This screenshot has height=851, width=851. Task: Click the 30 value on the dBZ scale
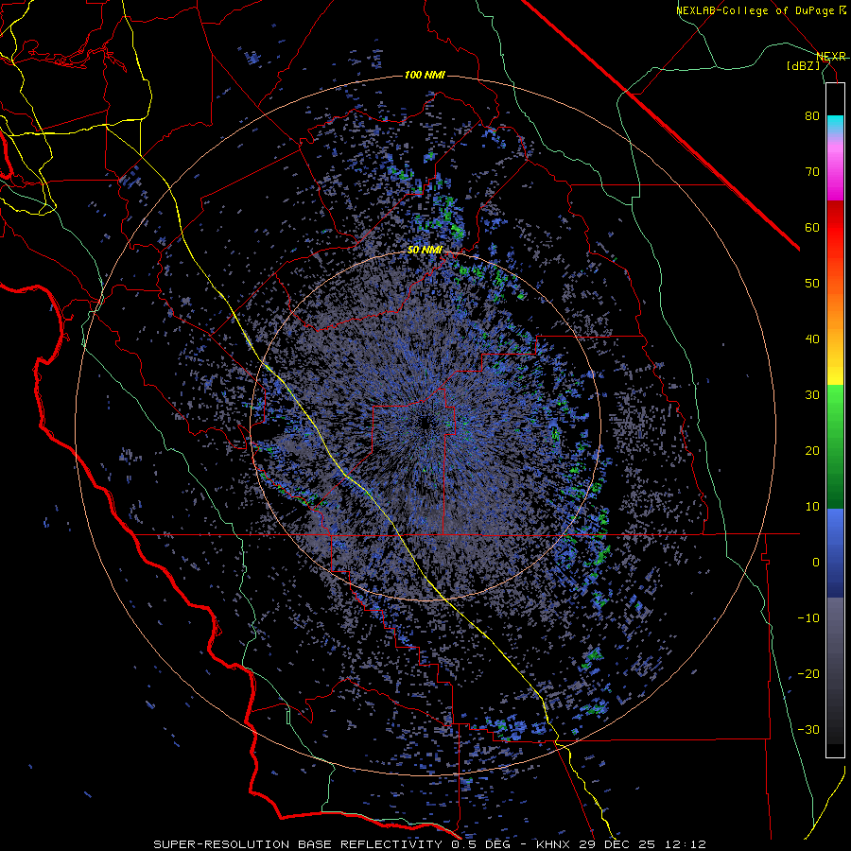pyautogui.click(x=812, y=395)
